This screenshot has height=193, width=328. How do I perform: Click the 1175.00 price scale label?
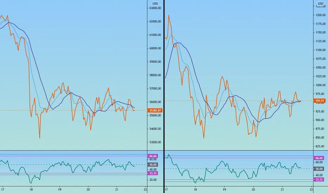(321, 24)
